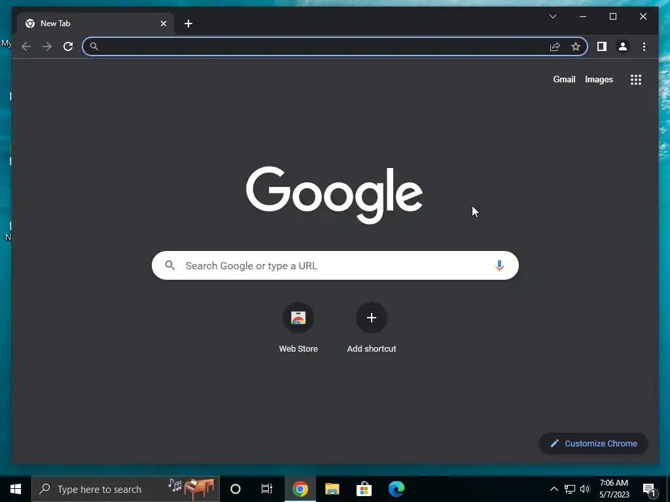Click the Type here to search box

pos(126,489)
